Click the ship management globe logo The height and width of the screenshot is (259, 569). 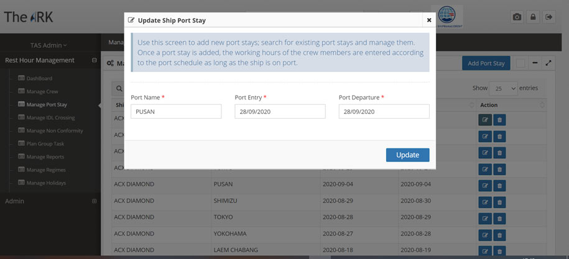446,17
